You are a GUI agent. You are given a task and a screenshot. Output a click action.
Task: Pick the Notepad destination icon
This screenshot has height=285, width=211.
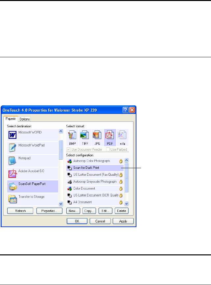[12, 161]
